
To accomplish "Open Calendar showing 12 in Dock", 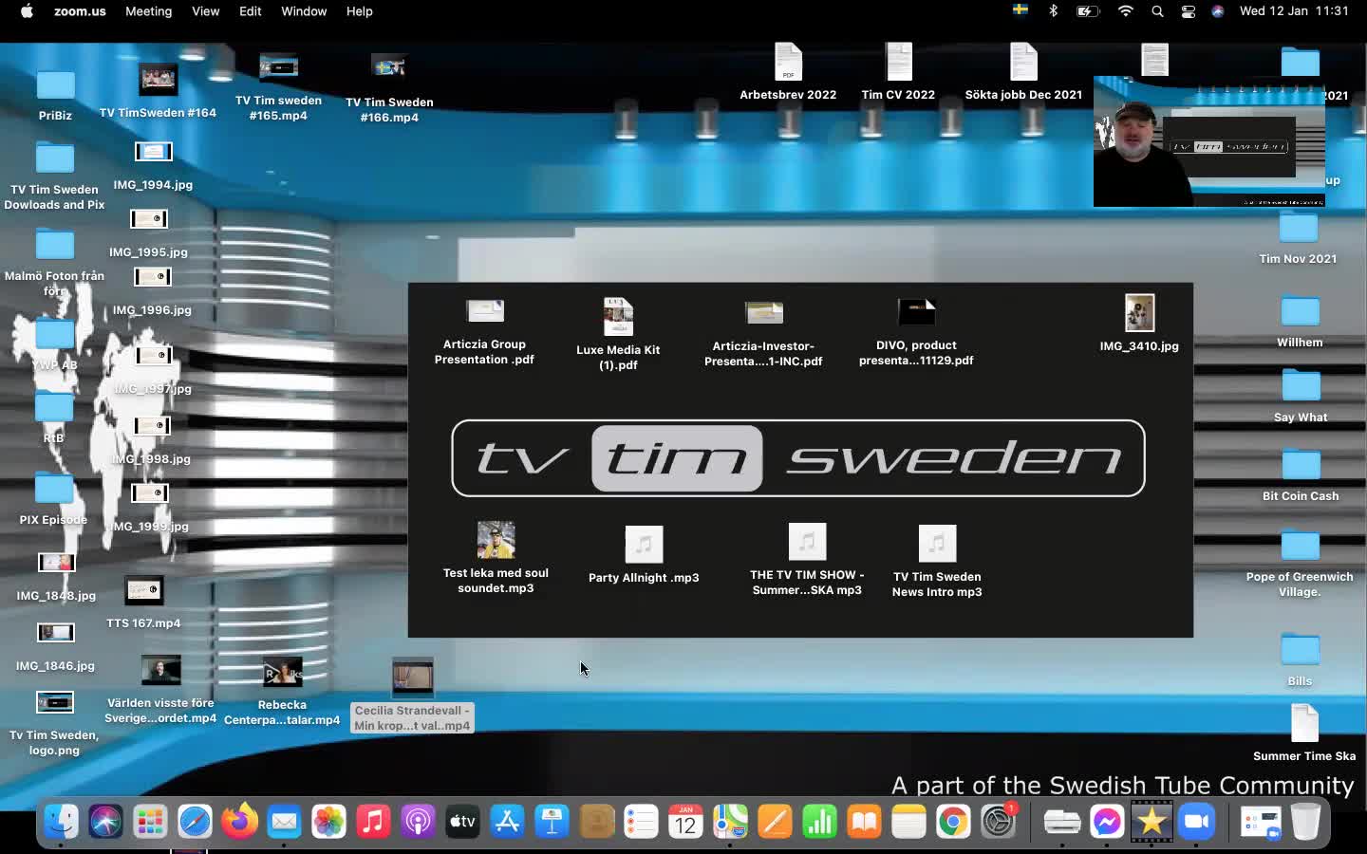I will tap(685, 822).
